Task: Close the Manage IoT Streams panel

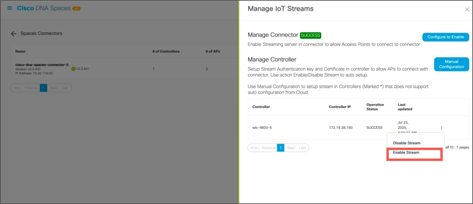Action: [467, 9]
